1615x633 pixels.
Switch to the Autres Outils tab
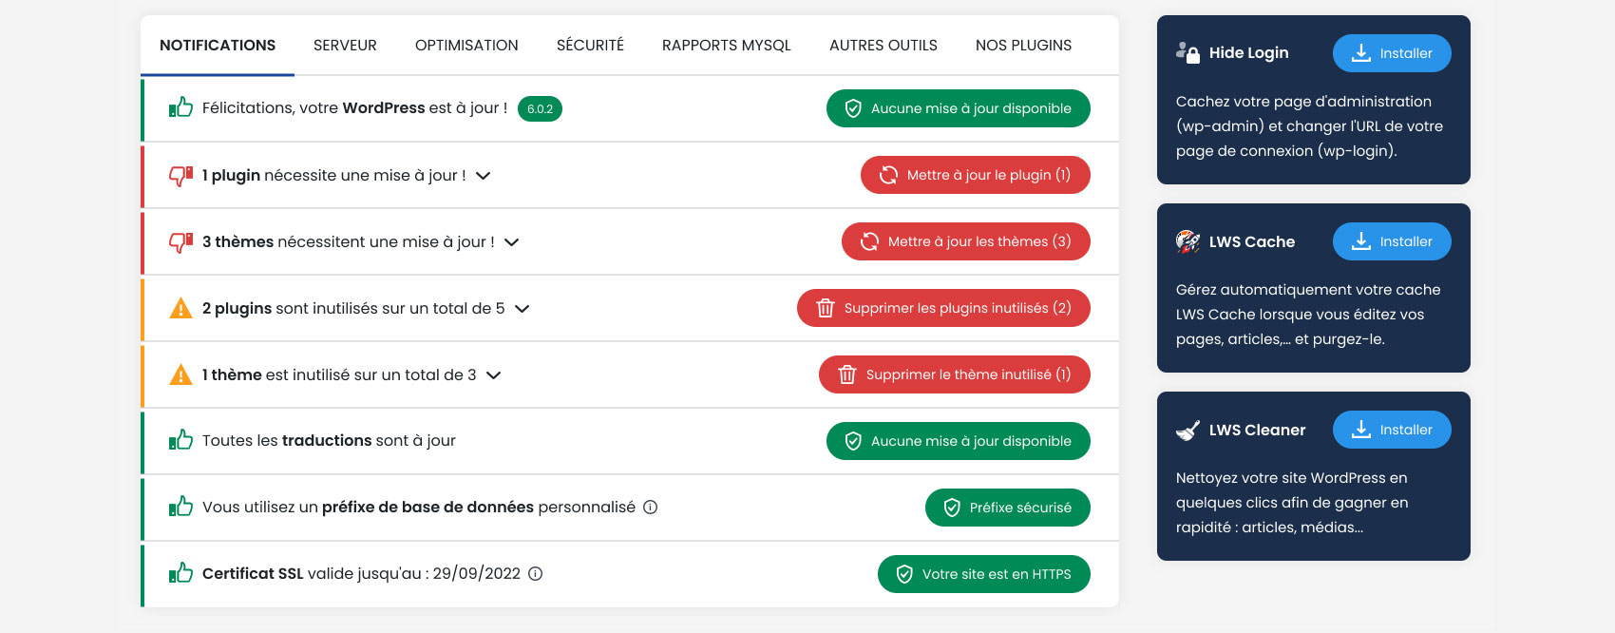[883, 46]
